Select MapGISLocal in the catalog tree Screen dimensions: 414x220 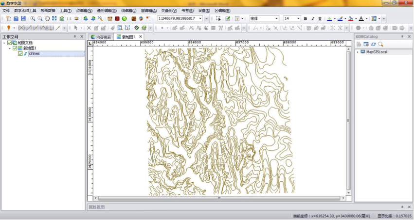tap(377, 52)
